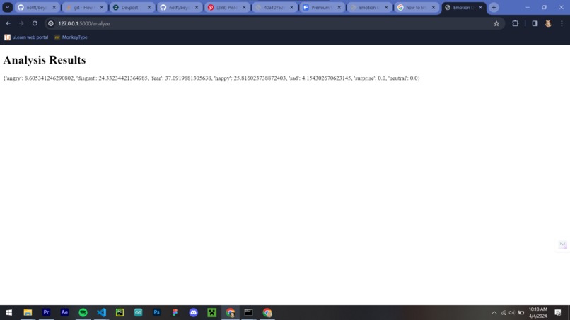Click the emotion scores result text
The width and height of the screenshot is (570, 320).
[x=211, y=78]
